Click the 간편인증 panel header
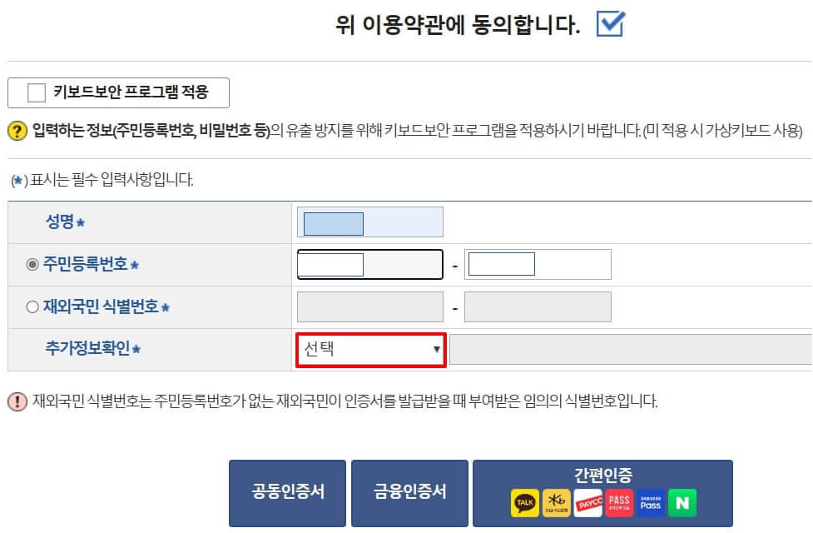The image size is (813, 533). [604, 475]
